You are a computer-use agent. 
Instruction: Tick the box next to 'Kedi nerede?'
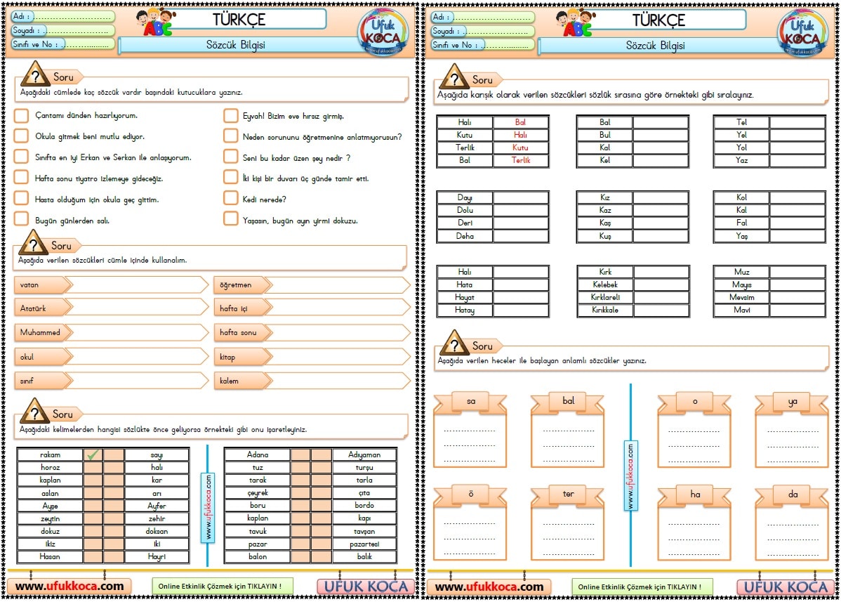point(231,198)
